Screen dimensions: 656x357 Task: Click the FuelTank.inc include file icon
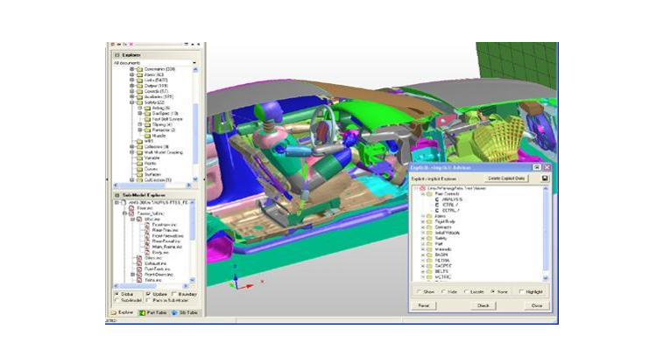click(139, 267)
